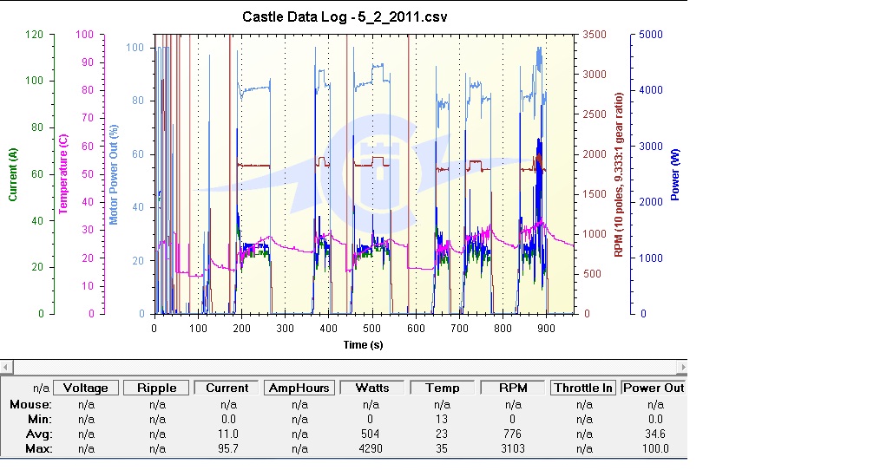This screenshot has width=887, height=470.
Task: Toggle the AmpHours series button
Action: 299,388
